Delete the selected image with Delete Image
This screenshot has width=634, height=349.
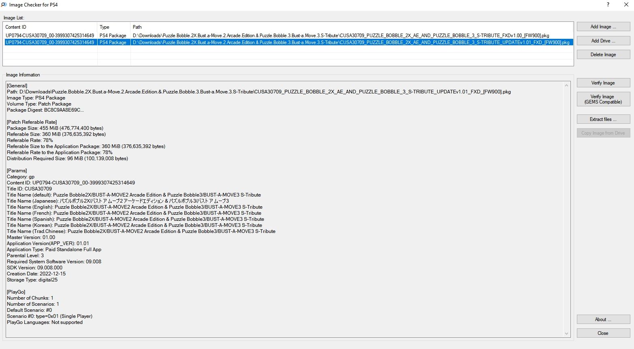coord(603,55)
